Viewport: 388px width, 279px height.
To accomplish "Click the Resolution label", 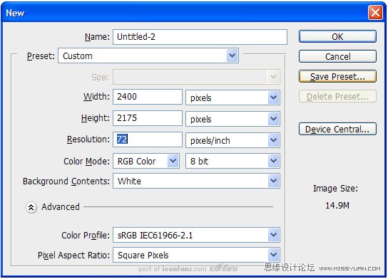I will [88, 139].
